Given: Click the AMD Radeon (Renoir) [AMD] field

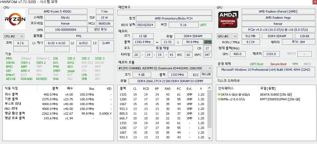Looking at the screenshot, I should (x=278, y=11).
